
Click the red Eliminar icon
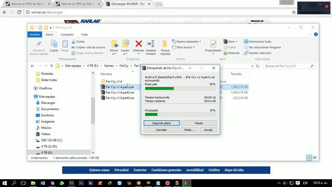click(139, 44)
